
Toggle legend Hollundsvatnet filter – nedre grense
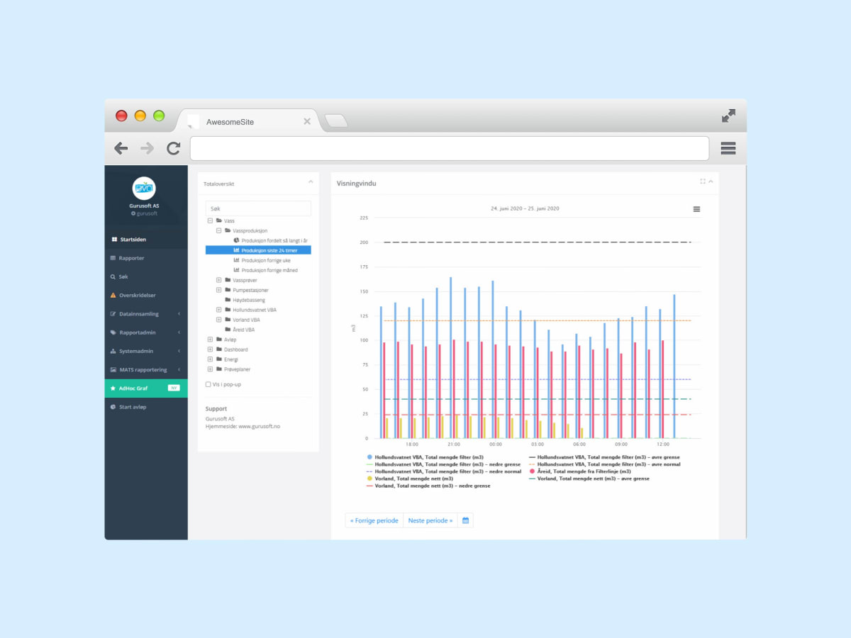443,464
